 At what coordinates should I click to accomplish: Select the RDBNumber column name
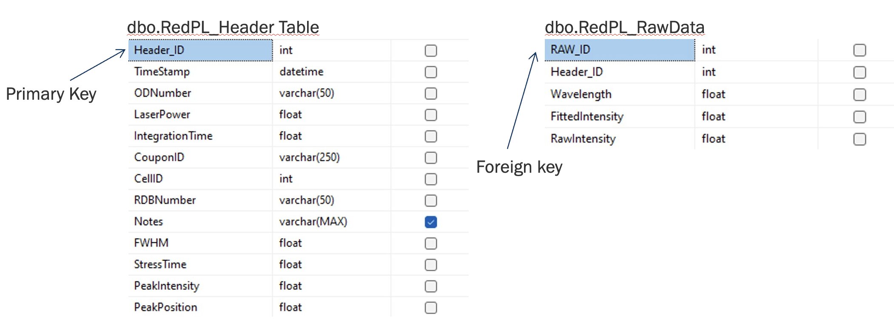165,200
